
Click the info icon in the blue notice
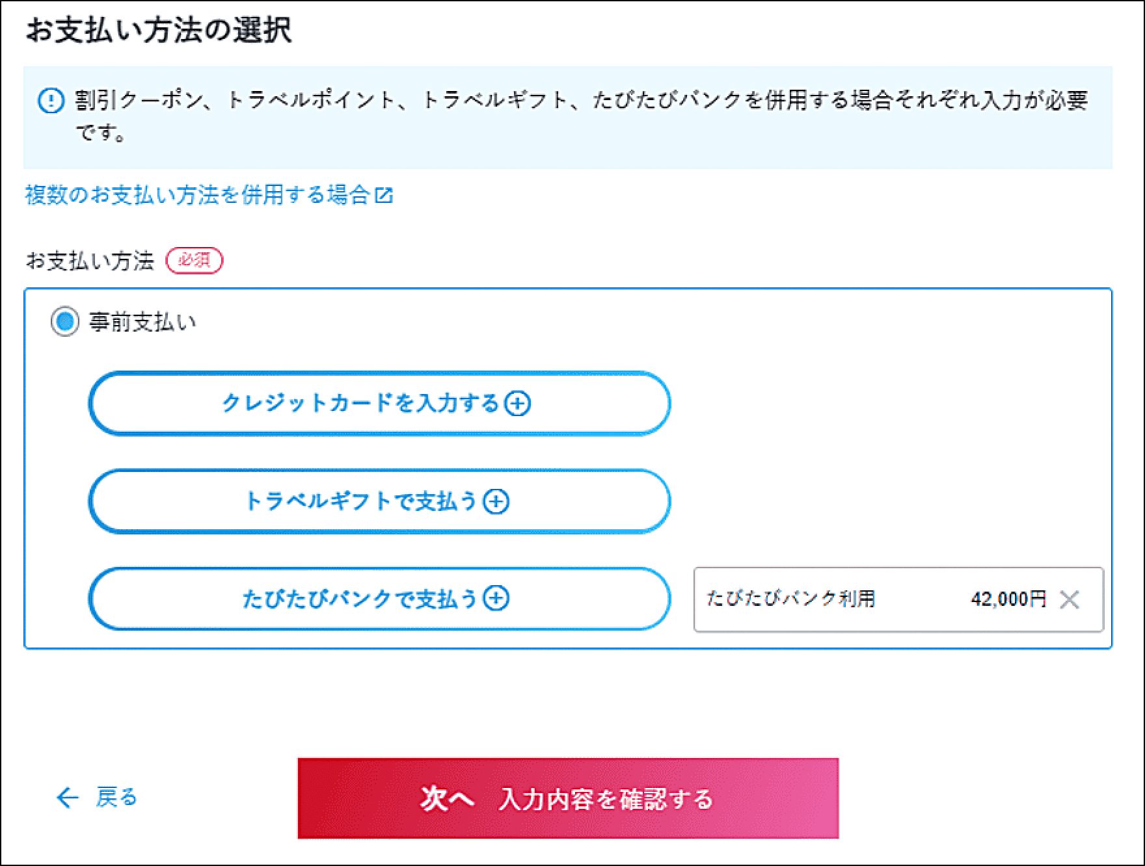(x=51, y=101)
